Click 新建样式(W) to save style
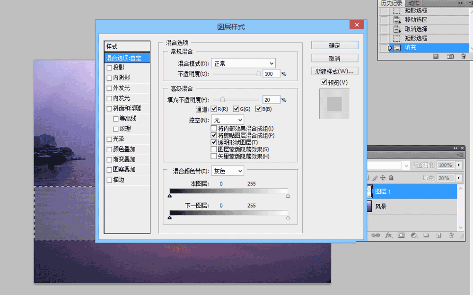473x295 pixels. click(x=334, y=71)
